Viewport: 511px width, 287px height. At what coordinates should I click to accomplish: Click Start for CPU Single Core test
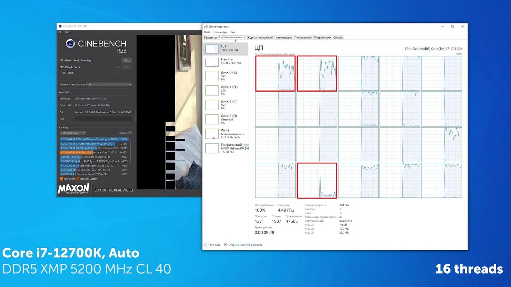pyautogui.click(x=127, y=67)
